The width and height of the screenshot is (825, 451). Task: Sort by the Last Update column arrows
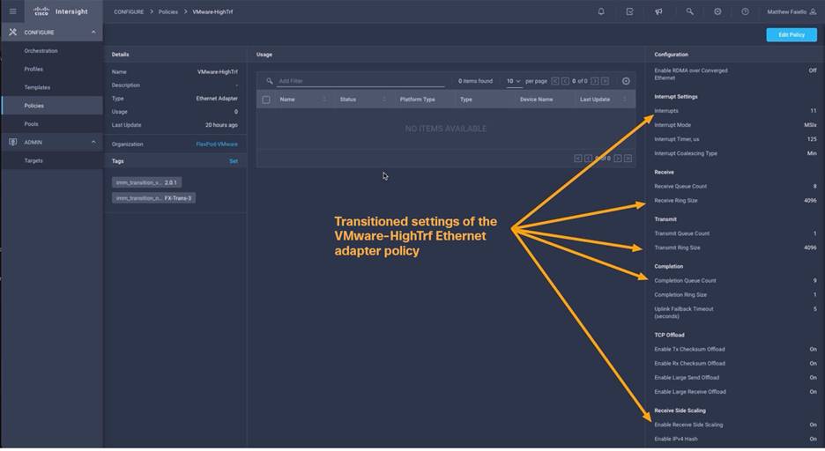(x=625, y=100)
